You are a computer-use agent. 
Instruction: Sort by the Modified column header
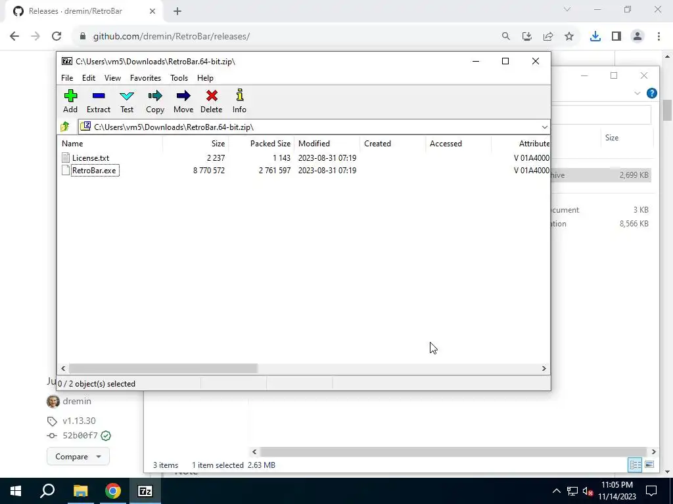[x=327, y=144]
